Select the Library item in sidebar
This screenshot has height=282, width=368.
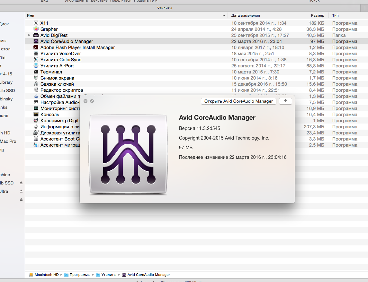point(6,82)
